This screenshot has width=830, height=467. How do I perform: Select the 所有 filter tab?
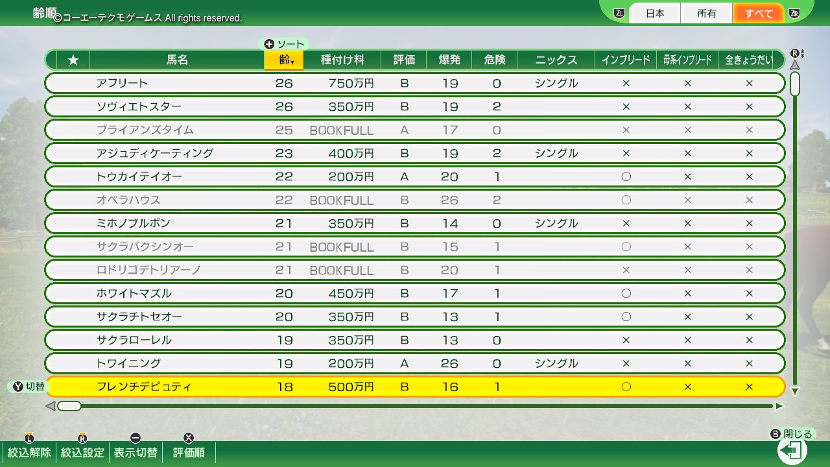(x=707, y=13)
